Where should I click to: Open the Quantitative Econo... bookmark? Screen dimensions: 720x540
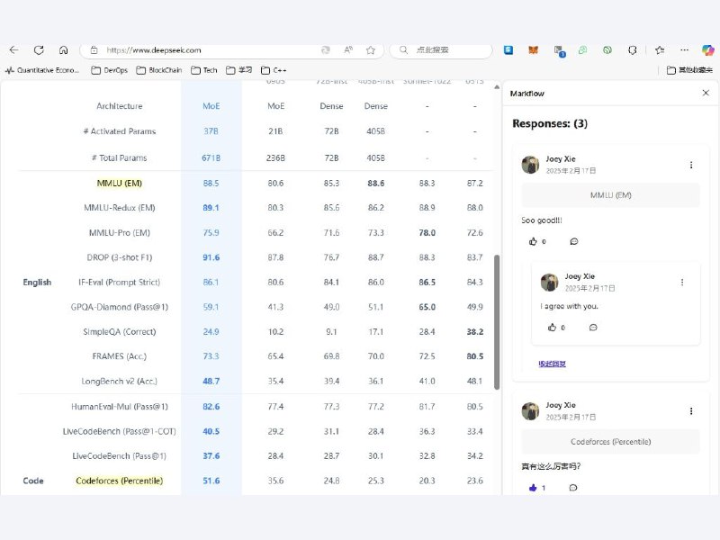(x=42, y=70)
